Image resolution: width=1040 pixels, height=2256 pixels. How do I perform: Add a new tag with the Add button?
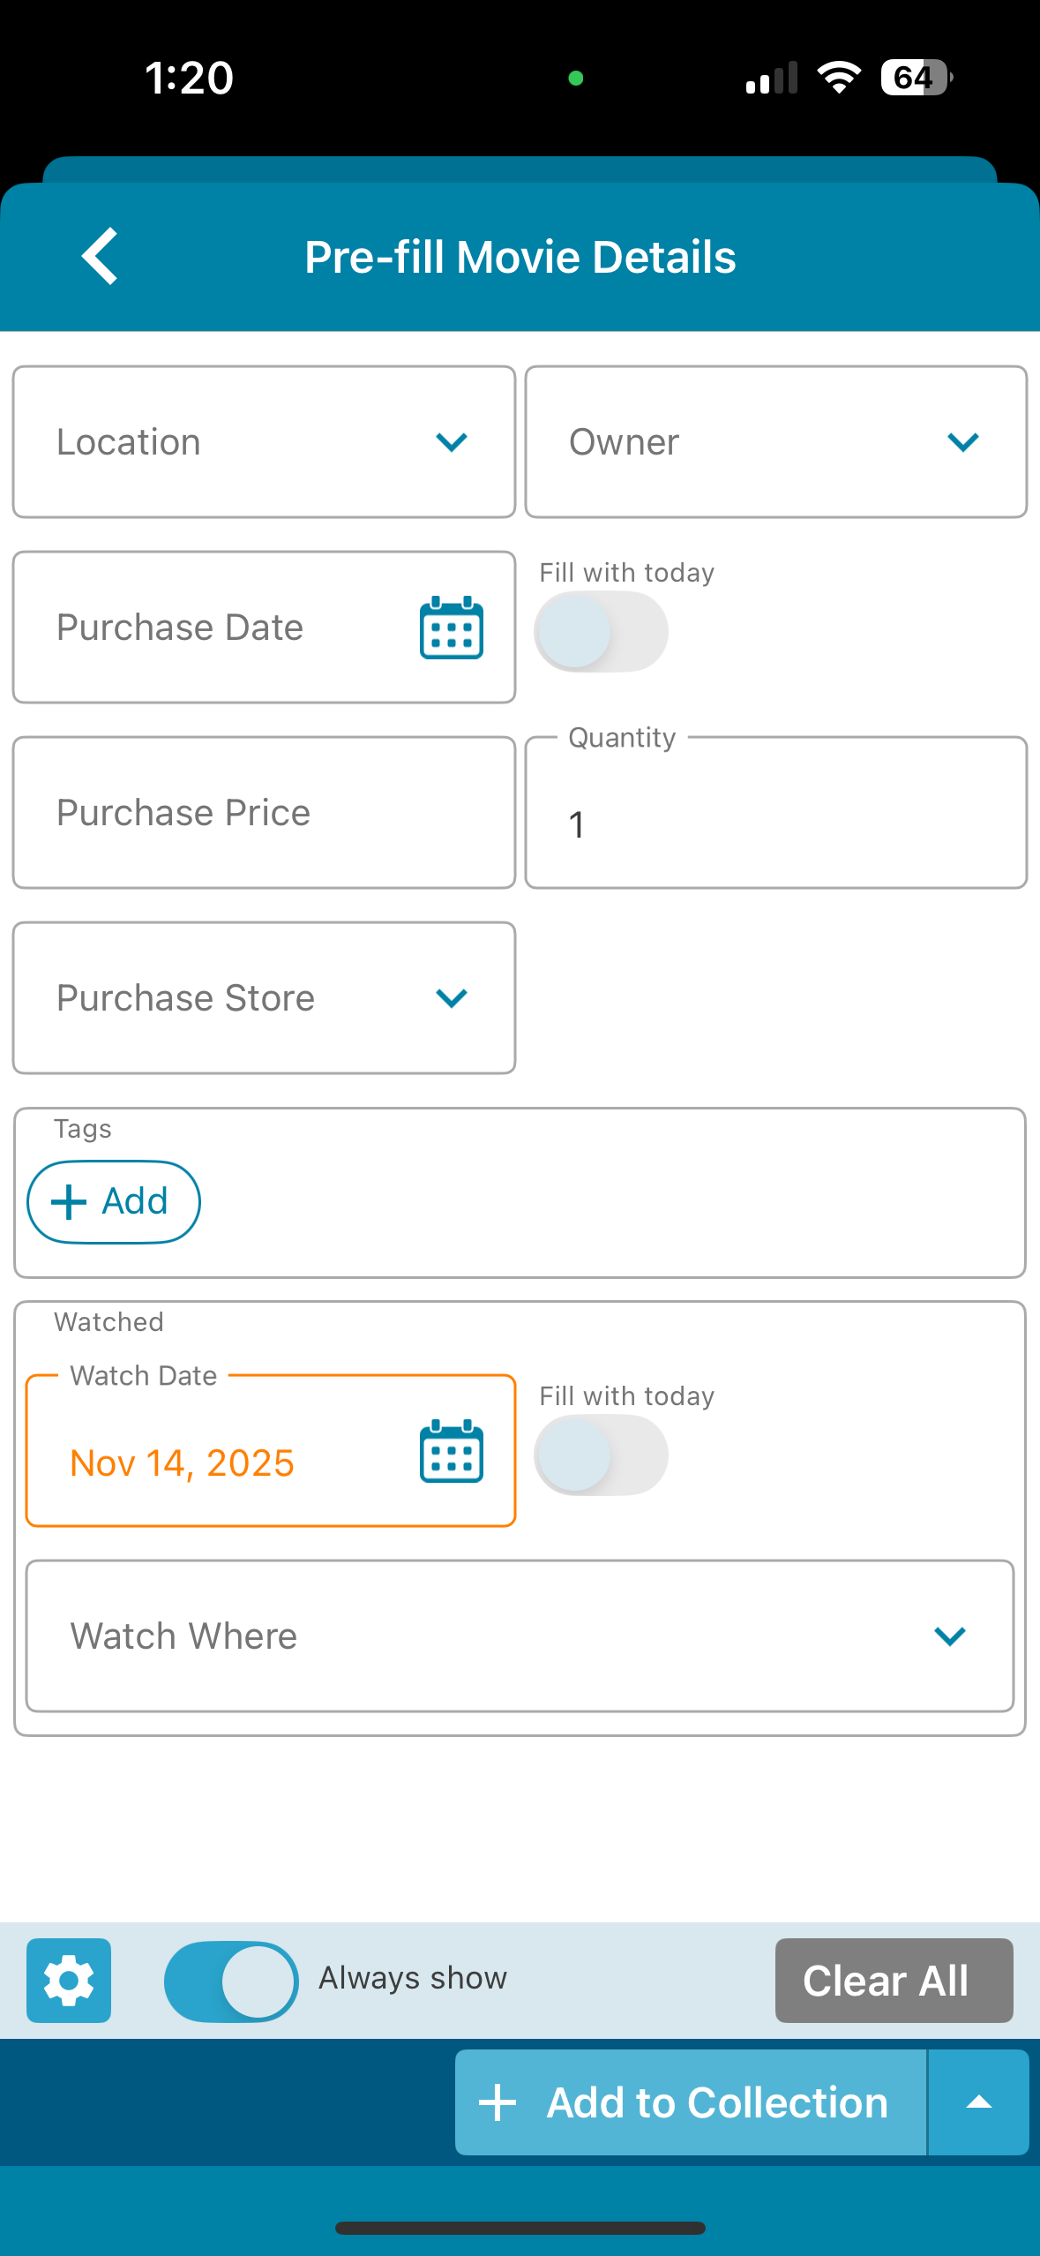coord(114,1202)
